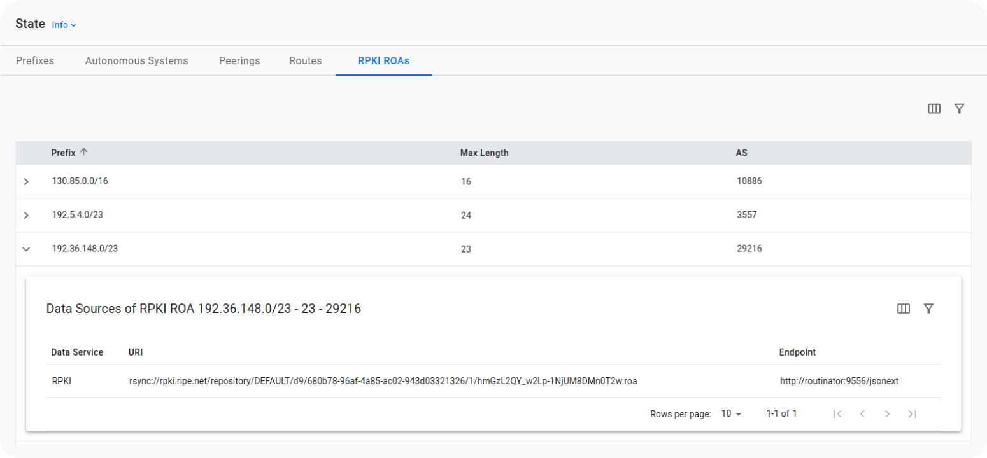Sort table by Max Length column
The image size is (987, 458).
[484, 153]
